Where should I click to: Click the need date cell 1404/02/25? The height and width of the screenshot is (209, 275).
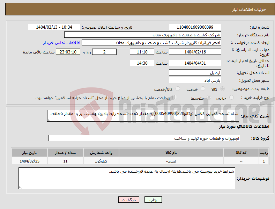tap(29, 161)
